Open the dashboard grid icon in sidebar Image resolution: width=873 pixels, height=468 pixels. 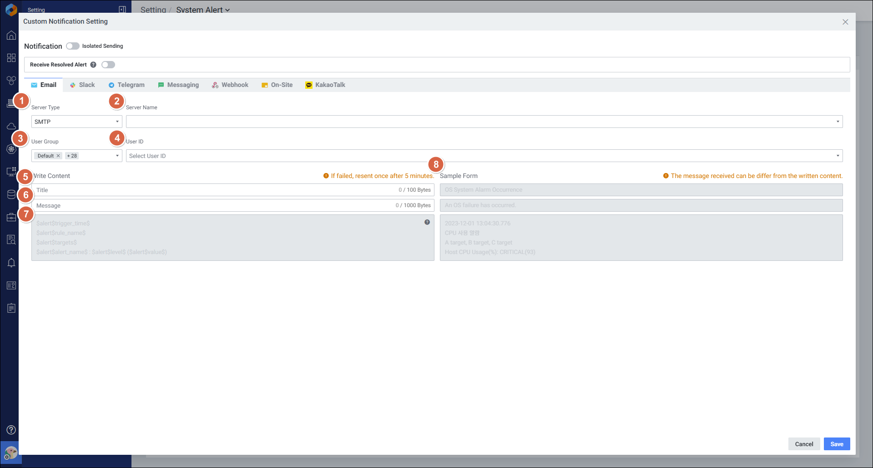11,58
